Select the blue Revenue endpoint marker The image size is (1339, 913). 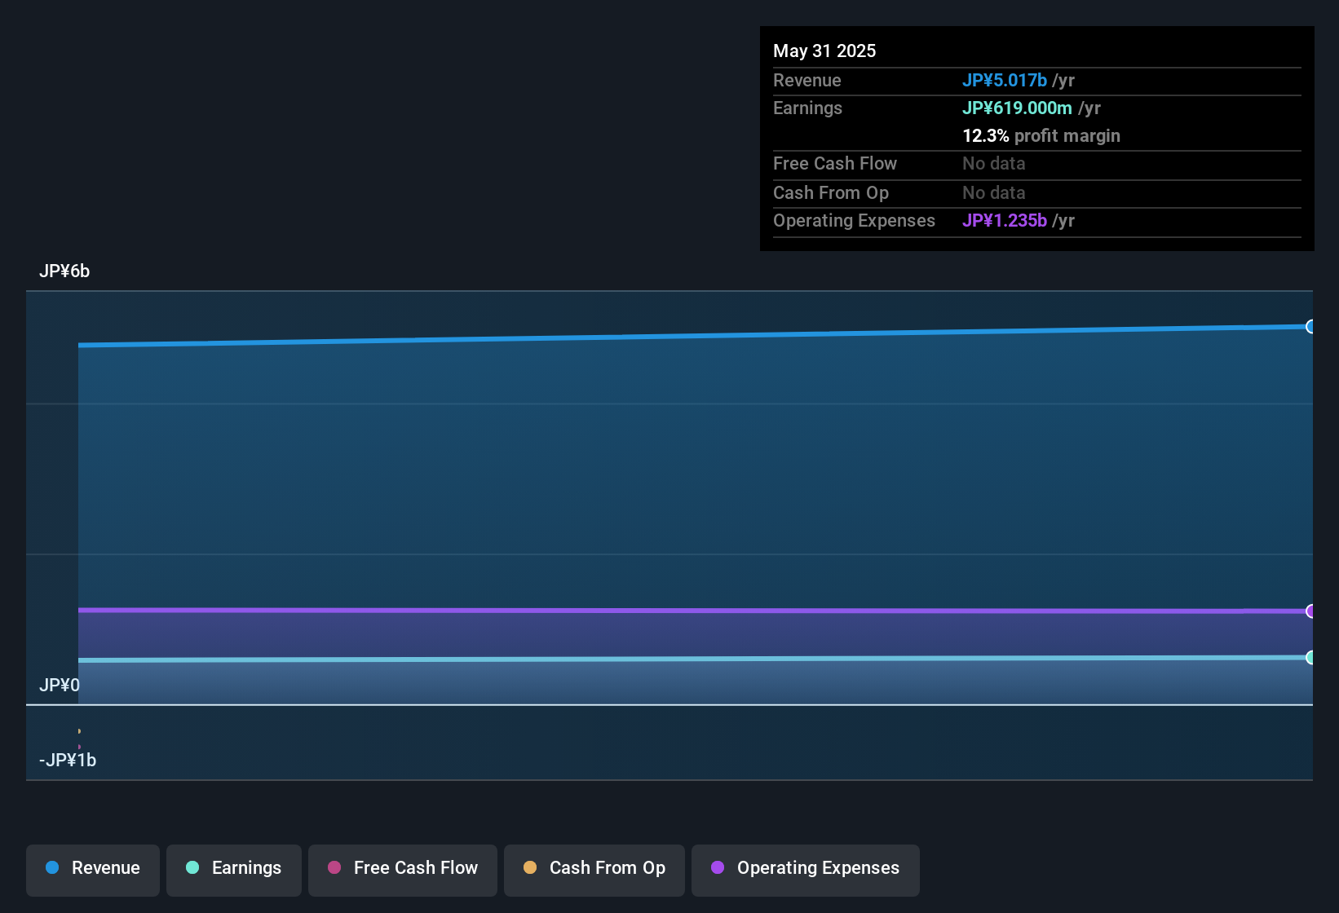1310,327
